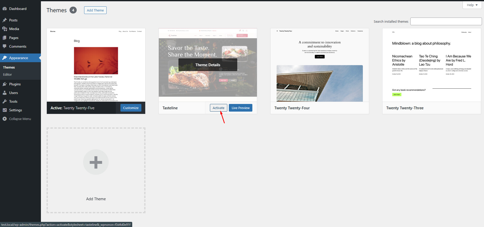Focus the Search installed themes field

coord(446,21)
